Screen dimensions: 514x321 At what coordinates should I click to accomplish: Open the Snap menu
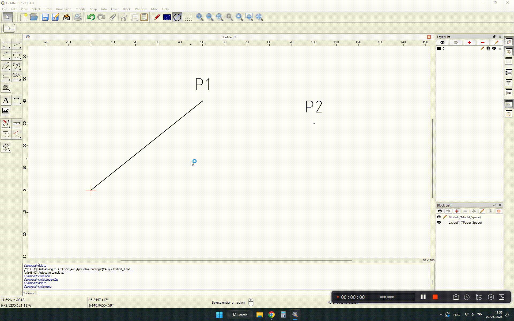[x=93, y=9]
